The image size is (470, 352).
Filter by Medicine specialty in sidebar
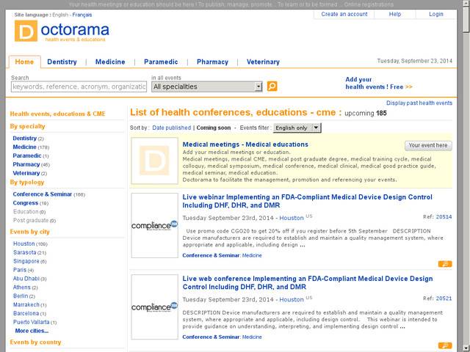(x=24, y=147)
